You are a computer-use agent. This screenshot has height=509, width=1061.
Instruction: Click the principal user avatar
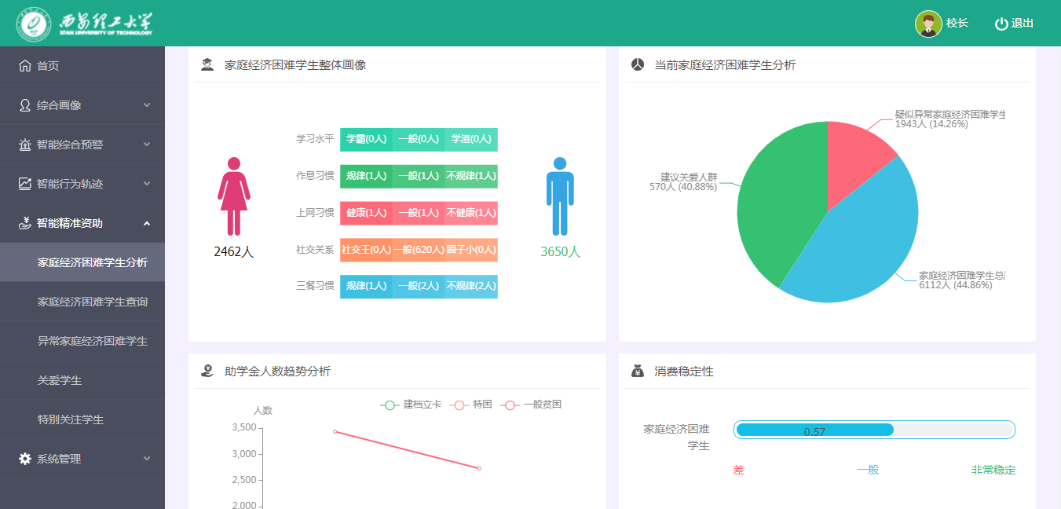(928, 24)
